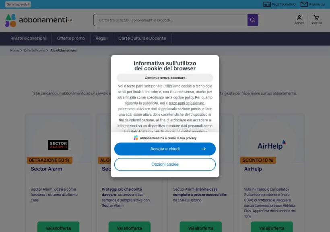Open the Regali menu item
The height and width of the screenshot is (232, 330).
click(101, 38)
